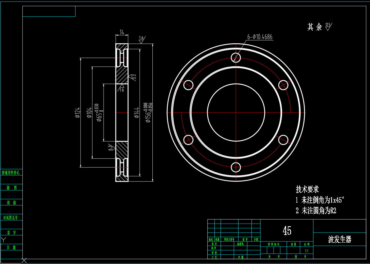Click the width dimension 14
Image resolution: width=370 pixels, height=264 pixels.
click(122, 32)
